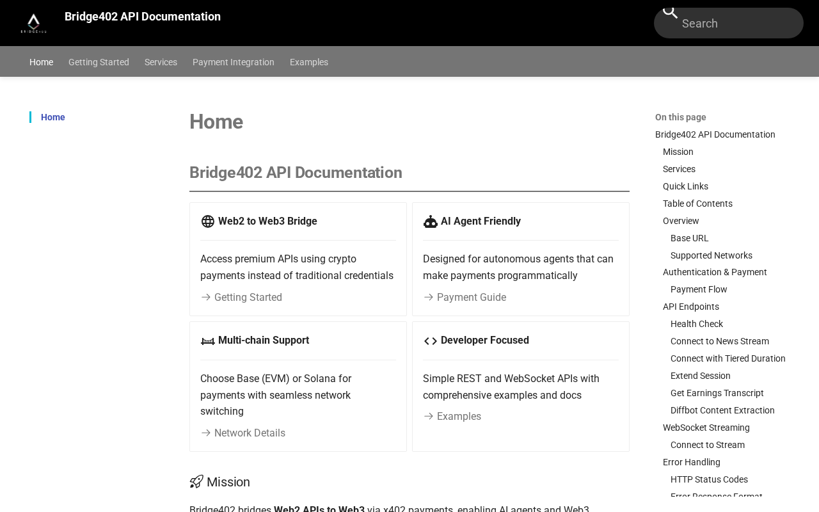Go to the Examples navigation tab
Image resolution: width=819 pixels, height=512 pixels.
point(309,62)
